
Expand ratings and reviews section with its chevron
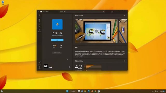[125, 61]
